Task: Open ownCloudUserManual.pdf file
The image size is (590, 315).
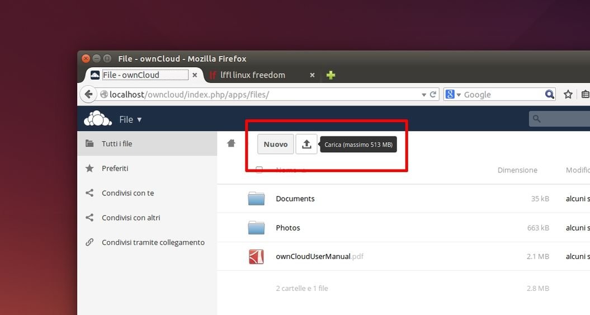Action: coord(319,257)
